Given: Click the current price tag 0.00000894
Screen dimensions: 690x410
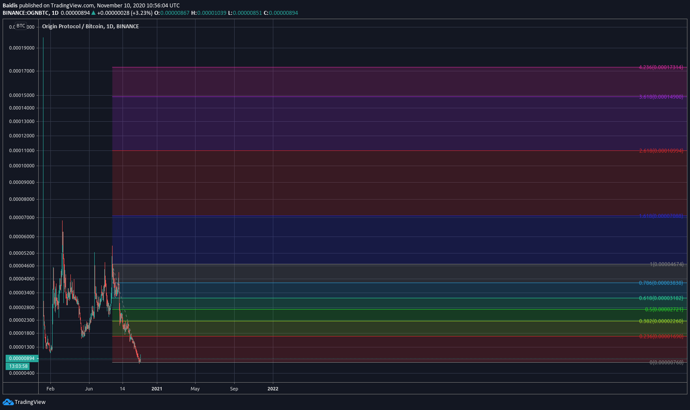Looking at the screenshot, I should [22, 359].
